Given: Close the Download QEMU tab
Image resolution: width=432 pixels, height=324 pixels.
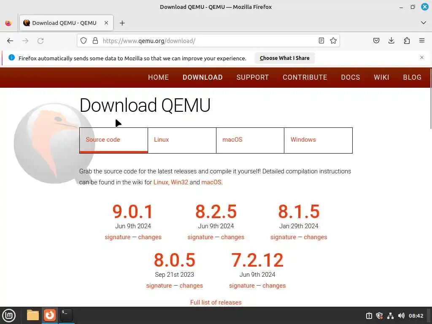Looking at the screenshot, I should click(x=106, y=23).
